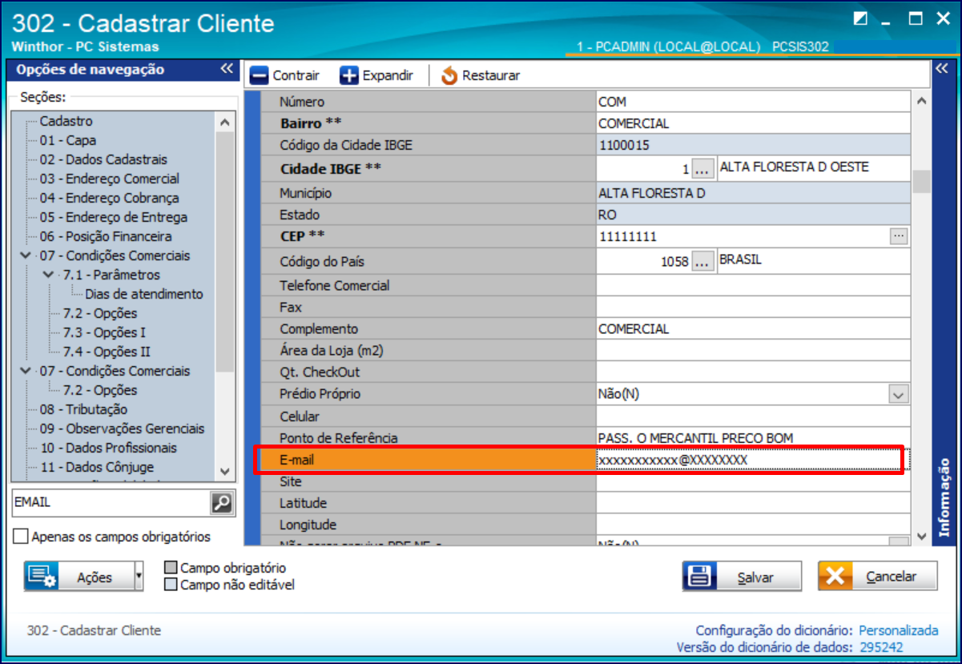962x664 pixels.
Task: Click sections tree scrollbar down arrow
Action: [225, 472]
